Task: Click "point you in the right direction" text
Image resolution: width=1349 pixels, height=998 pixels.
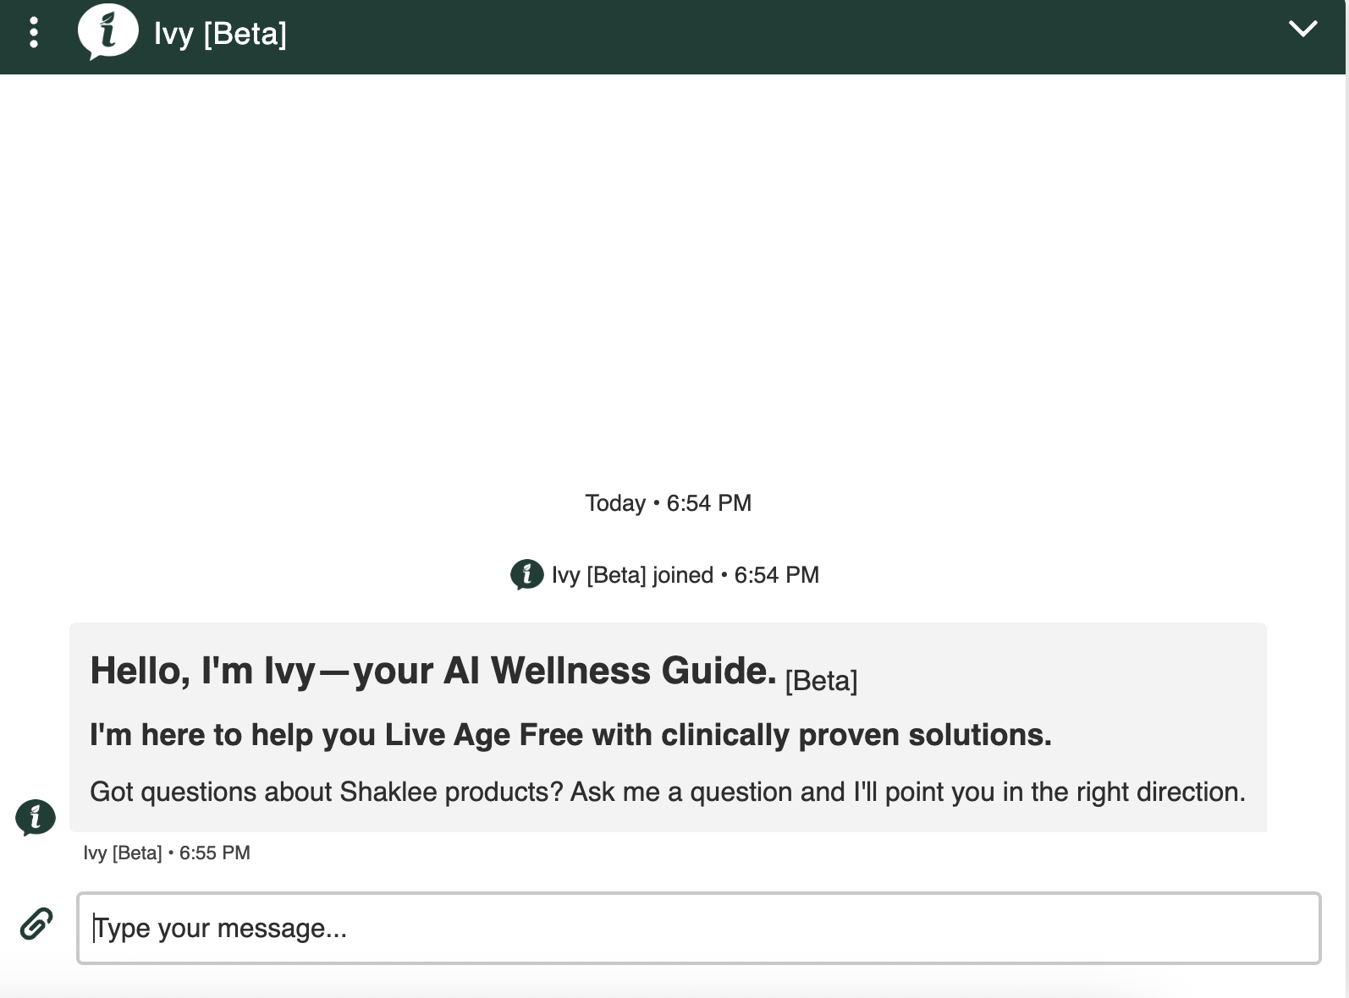Action: (1065, 792)
